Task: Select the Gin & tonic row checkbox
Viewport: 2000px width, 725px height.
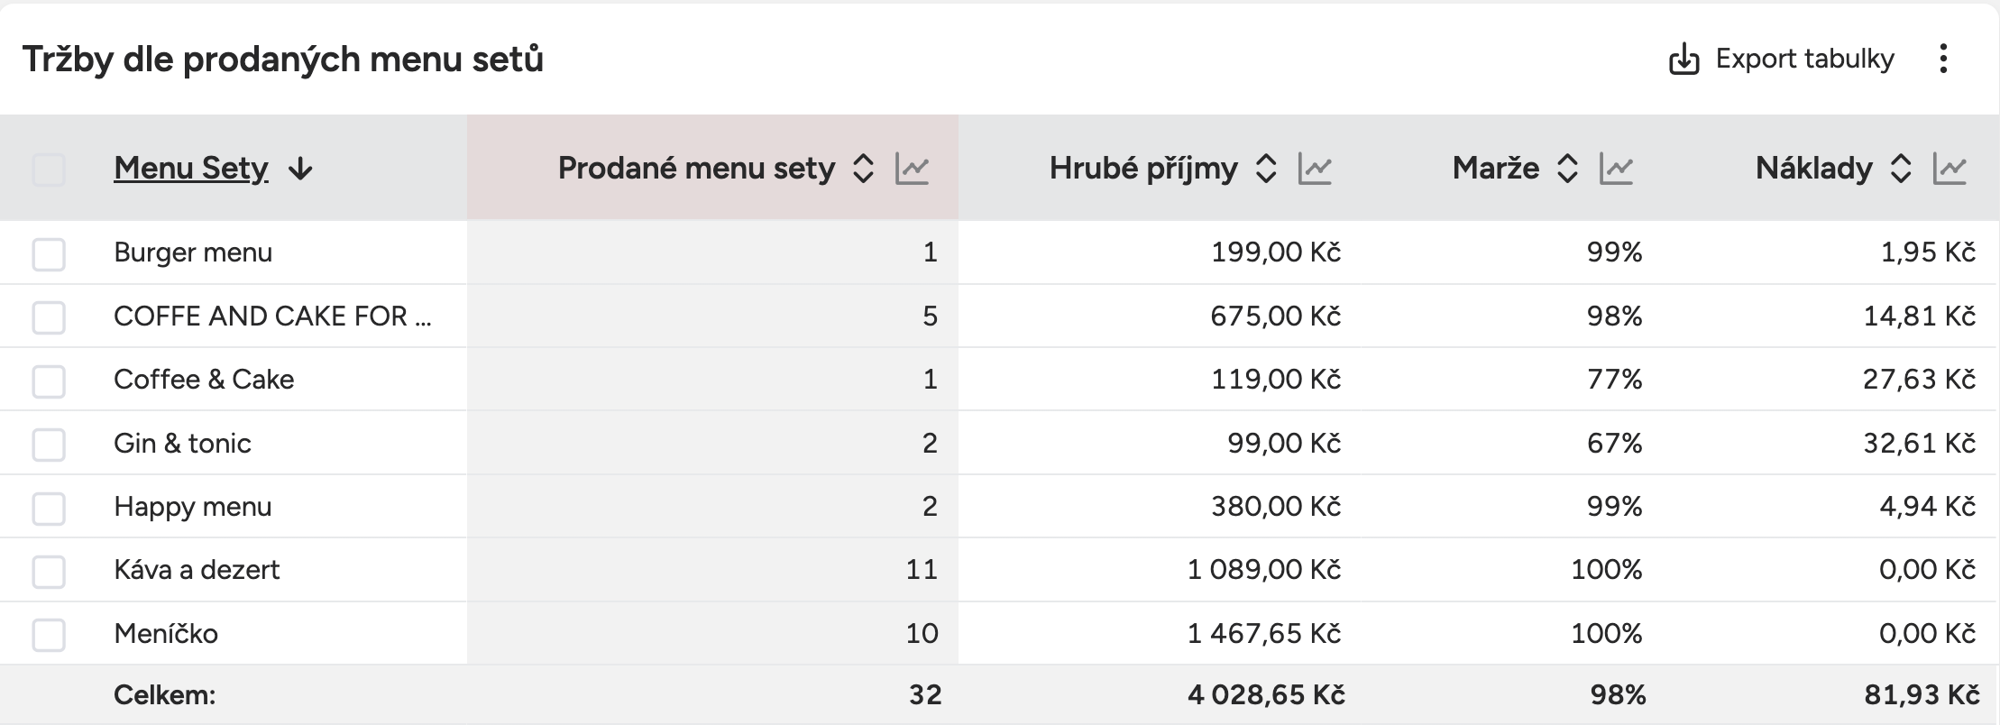Action: point(49,444)
